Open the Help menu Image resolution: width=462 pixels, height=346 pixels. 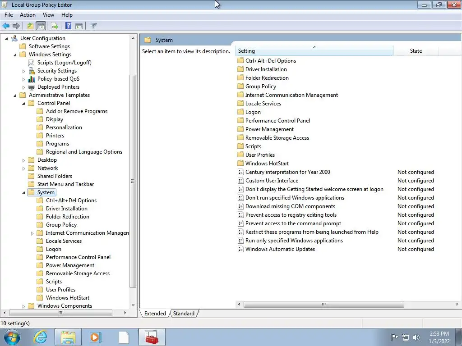pos(67,15)
